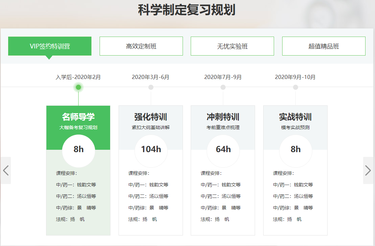Click the 冲刺特训 card title
This screenshot has width=375, height=246.
[x=223, y=117]
